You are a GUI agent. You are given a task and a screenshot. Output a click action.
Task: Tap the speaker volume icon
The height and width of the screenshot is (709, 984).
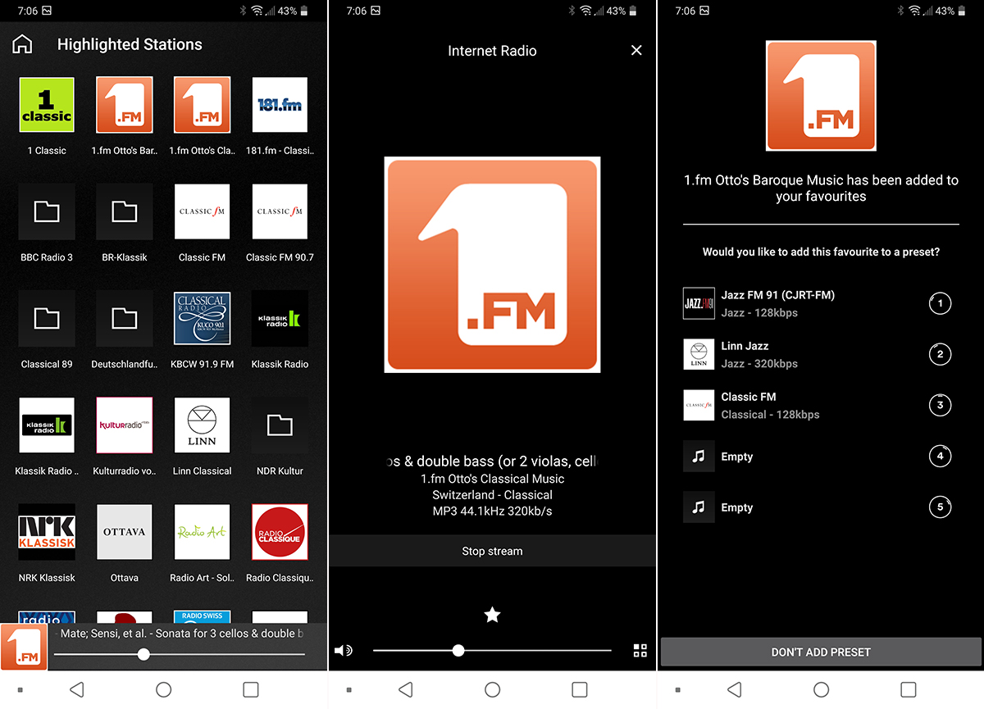click(x=344, y=651)
